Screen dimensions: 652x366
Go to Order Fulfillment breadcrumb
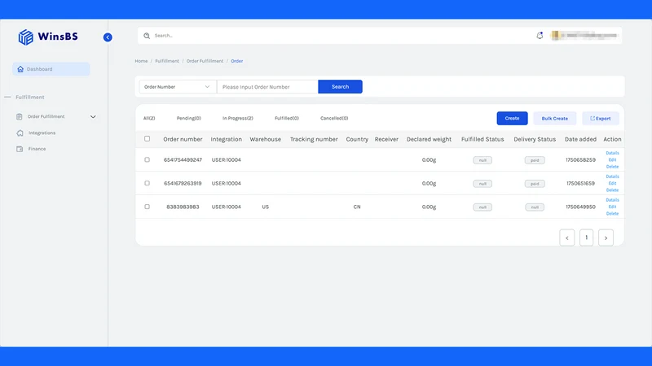click(x=205, y=61)
